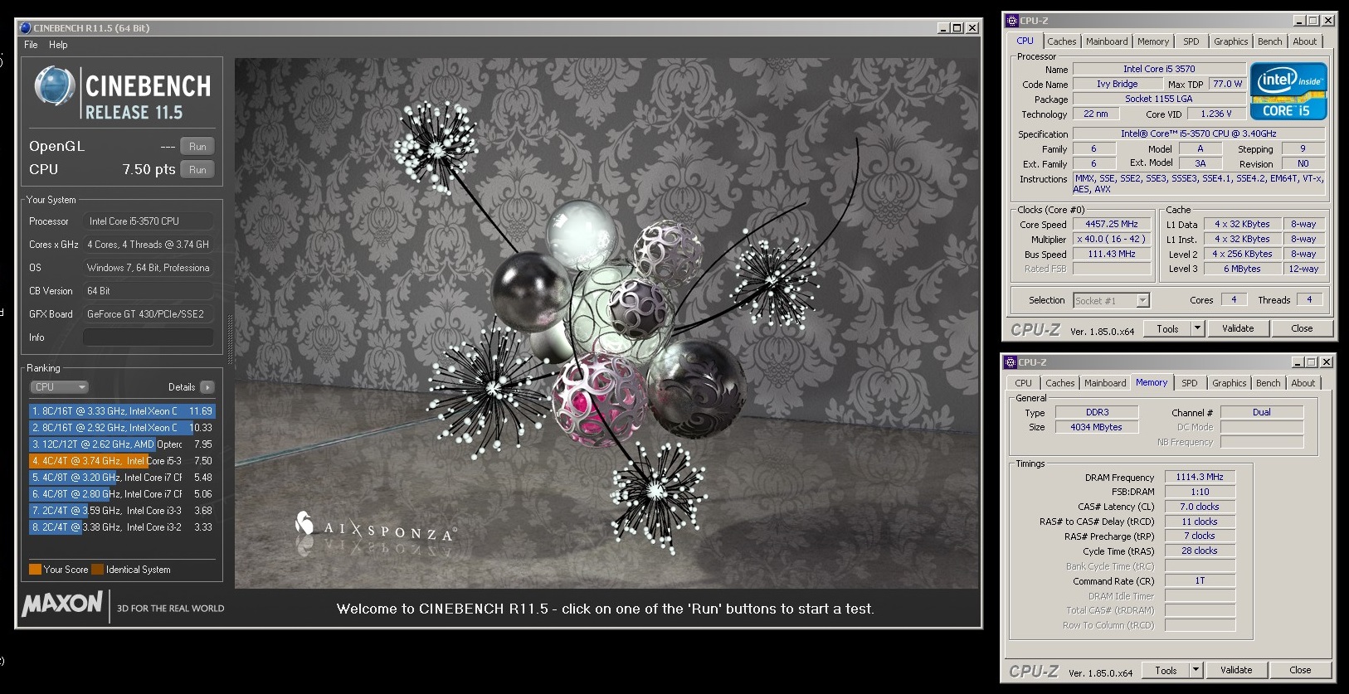Select ranking row 12C/12T @ 2.62 GHz AMD Opteron

pyautogui.click(x=122, y=444)
